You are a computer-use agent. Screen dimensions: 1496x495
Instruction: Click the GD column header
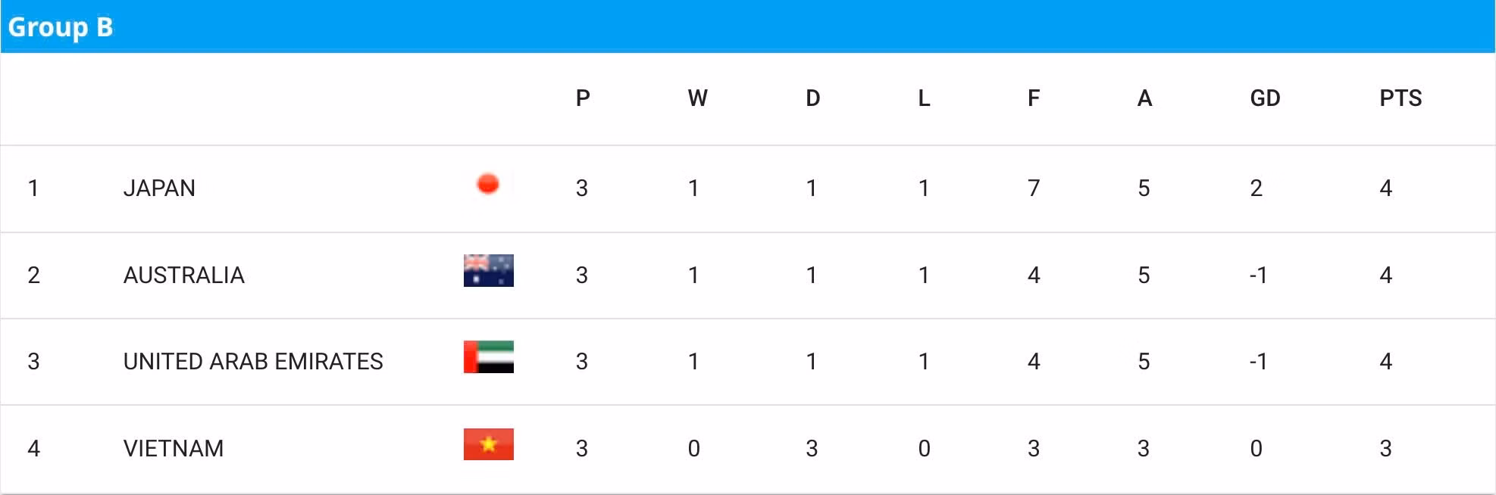(x=1264, y=98)
